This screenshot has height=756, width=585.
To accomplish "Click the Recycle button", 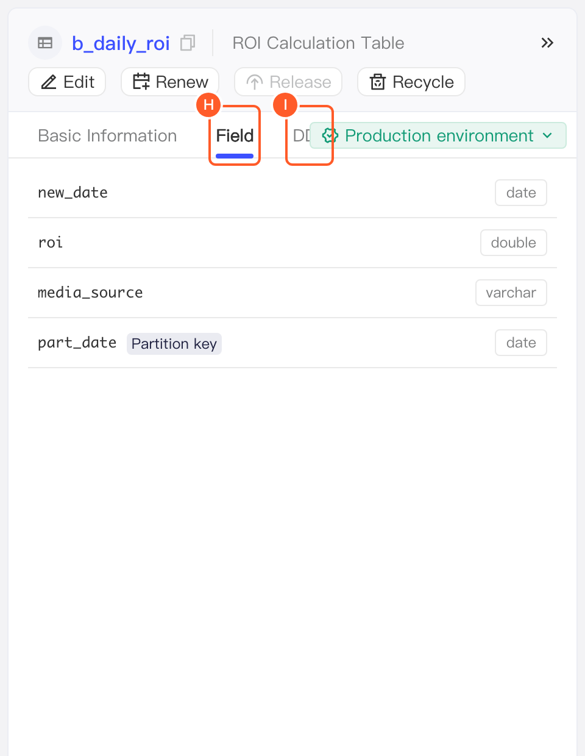I will [x=411, y=82].
